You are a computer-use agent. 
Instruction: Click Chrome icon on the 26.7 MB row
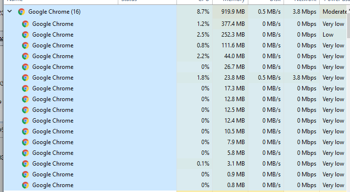(25, 67)
